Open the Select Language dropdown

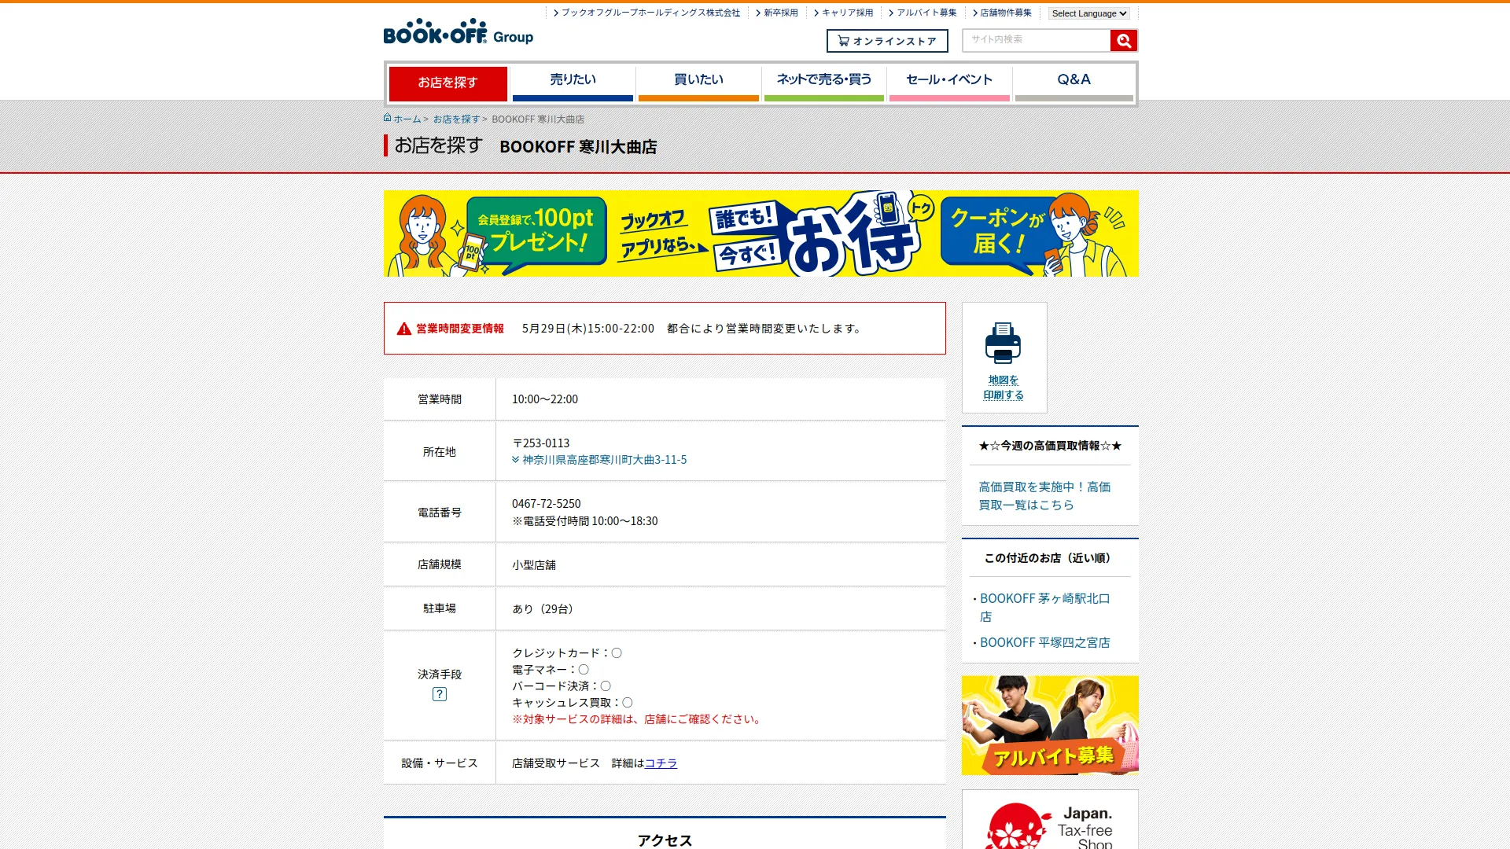(x=1089, y=13)
